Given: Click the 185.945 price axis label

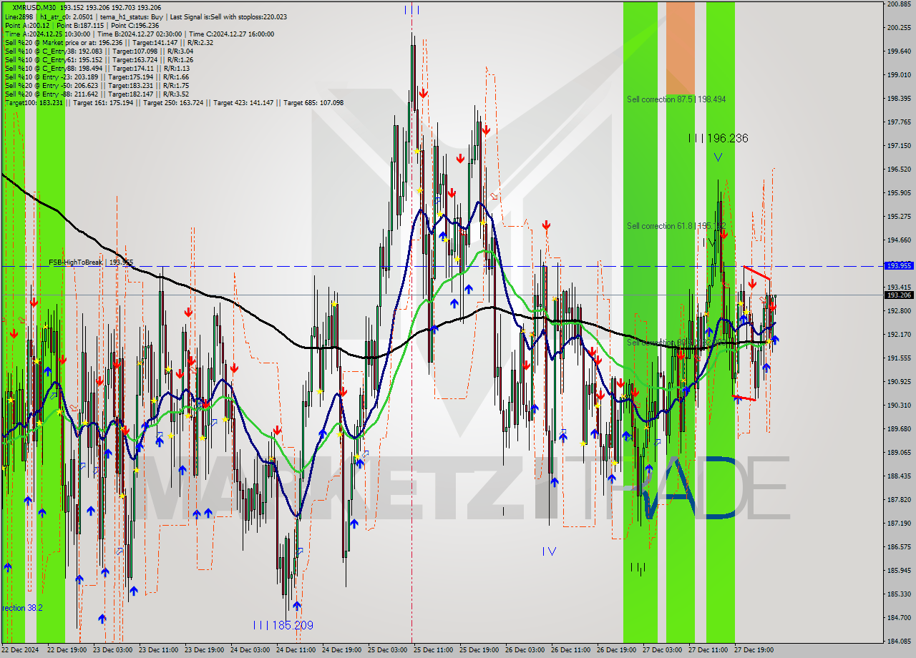Looking at the screenshot, I should click(899, 571).
